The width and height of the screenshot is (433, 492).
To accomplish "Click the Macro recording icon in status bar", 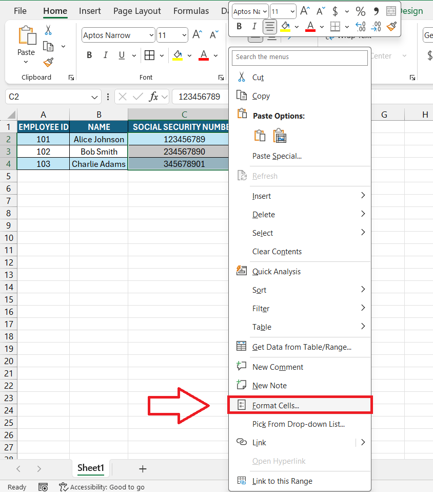I will pos(43,487).
